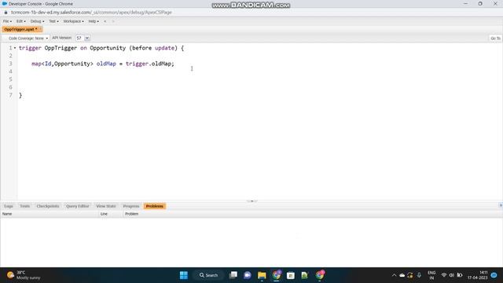503x283 pixels.
Task: Click the Go To button
Action: point(495,39)
